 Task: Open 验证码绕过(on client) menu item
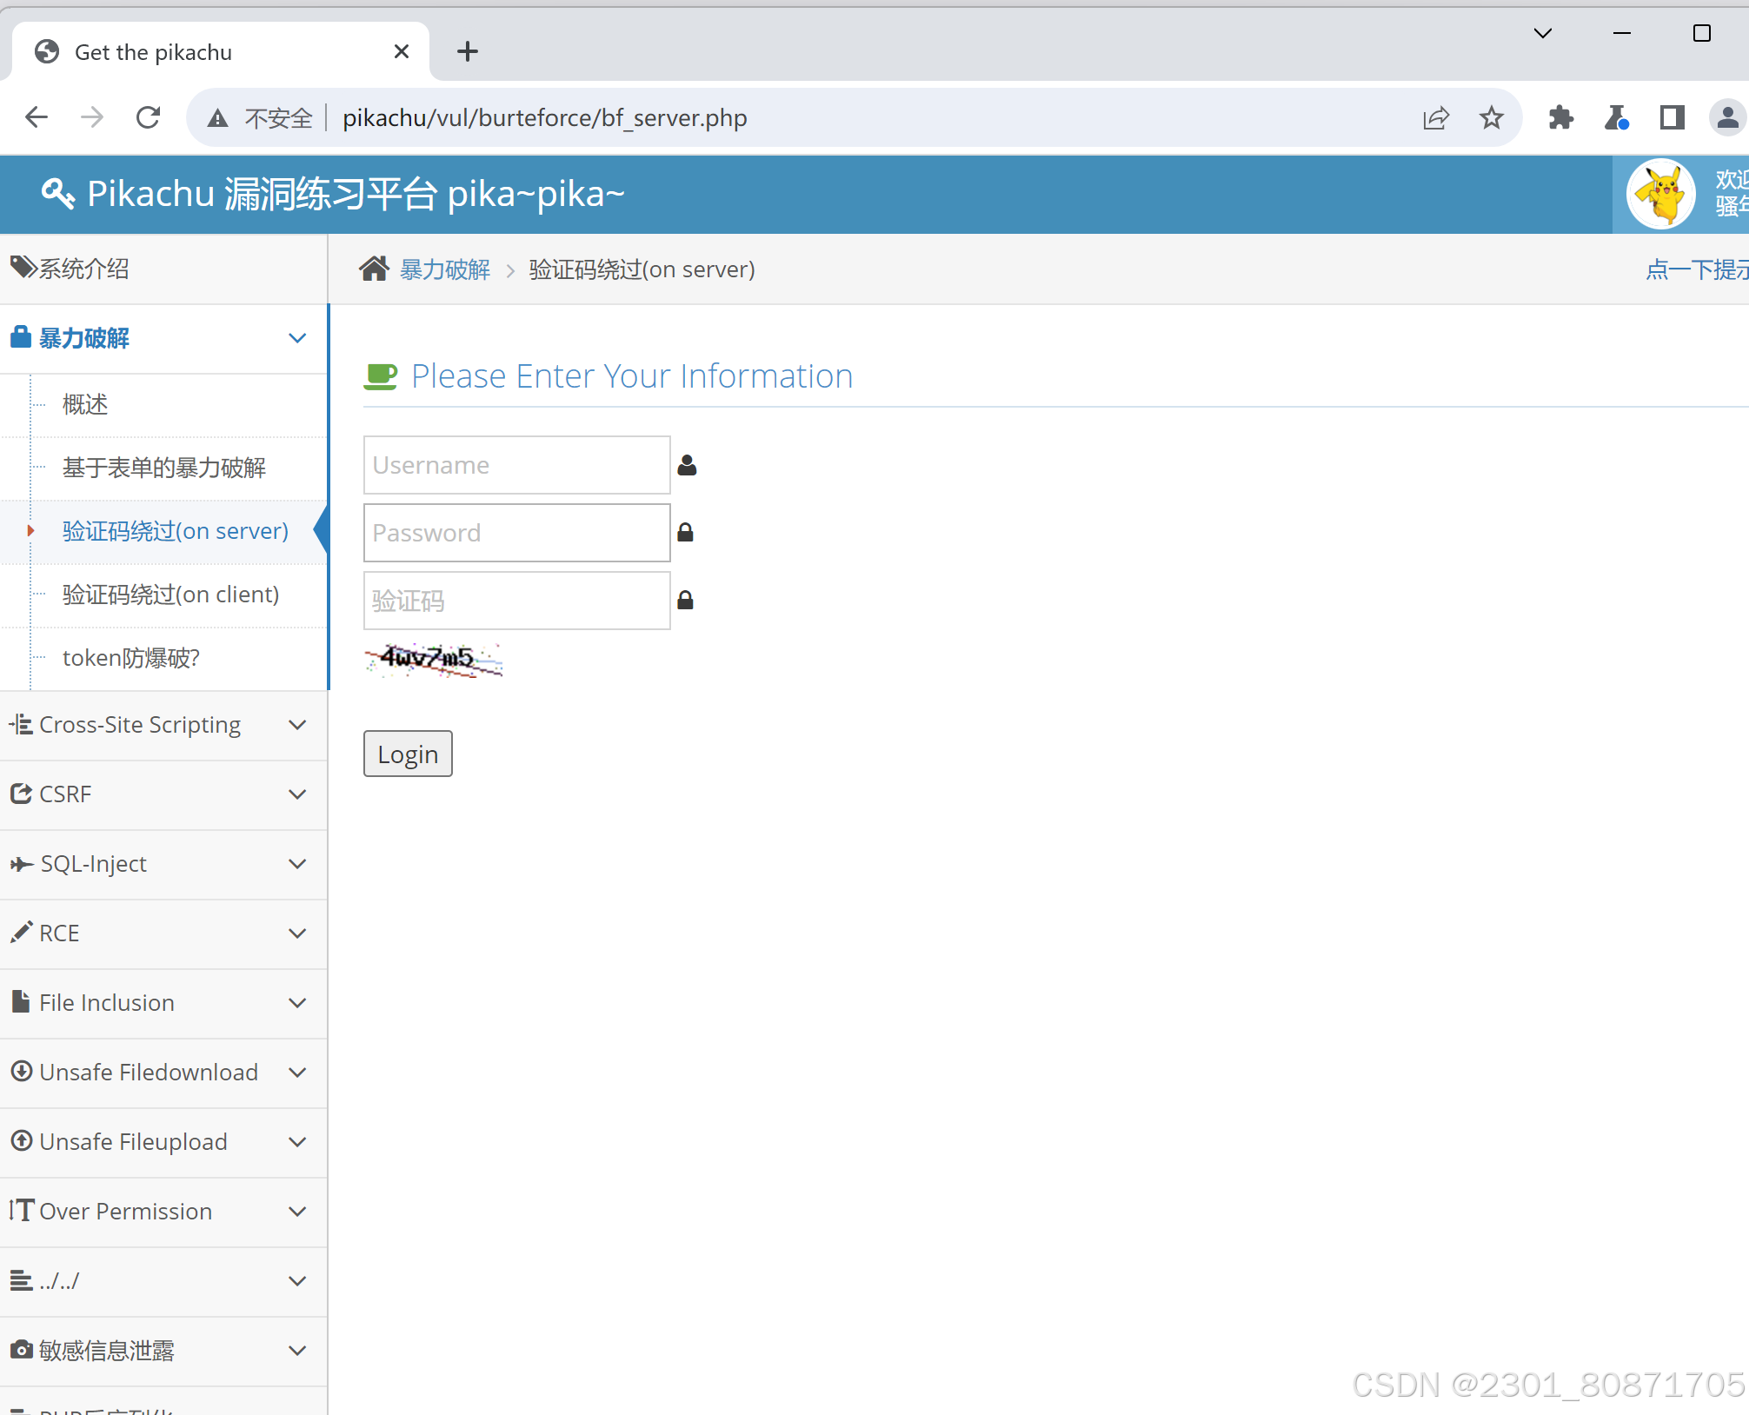point(170,595)
